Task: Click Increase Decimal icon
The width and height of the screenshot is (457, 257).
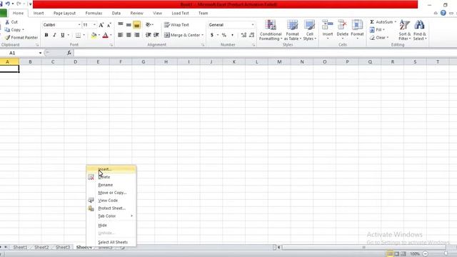Action: pyautogui.click(x=243, y=35)
